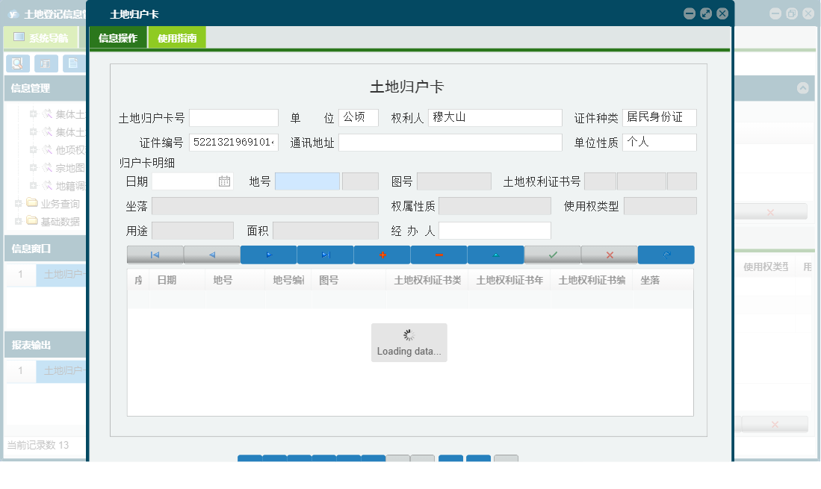Click the search magnifier icon in main toolbar
The width and height of the screenshot is (821, 489).
[18, 63]
